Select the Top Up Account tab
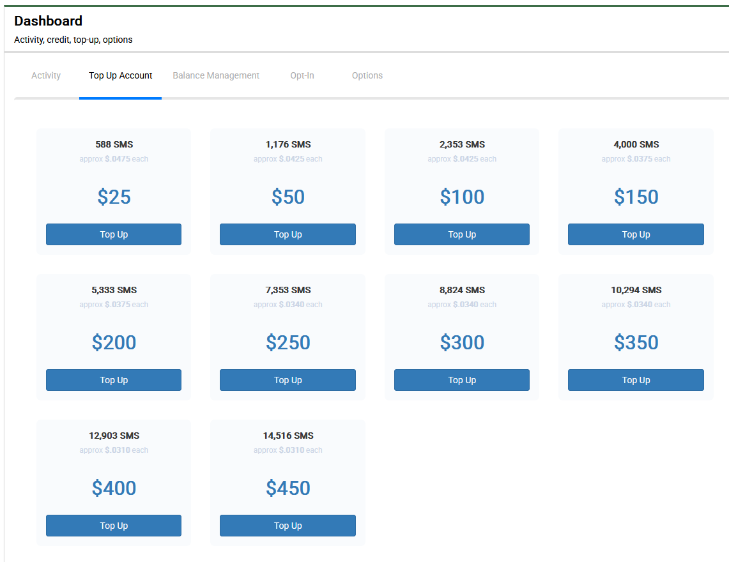The height and width of the screenshot is (562, 729). tap(120, 75)
